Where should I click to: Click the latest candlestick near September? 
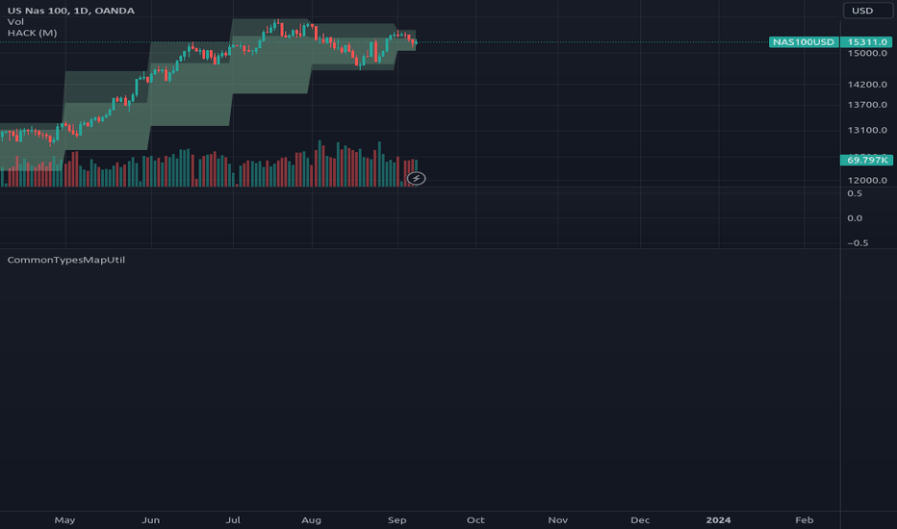(416, 42)
